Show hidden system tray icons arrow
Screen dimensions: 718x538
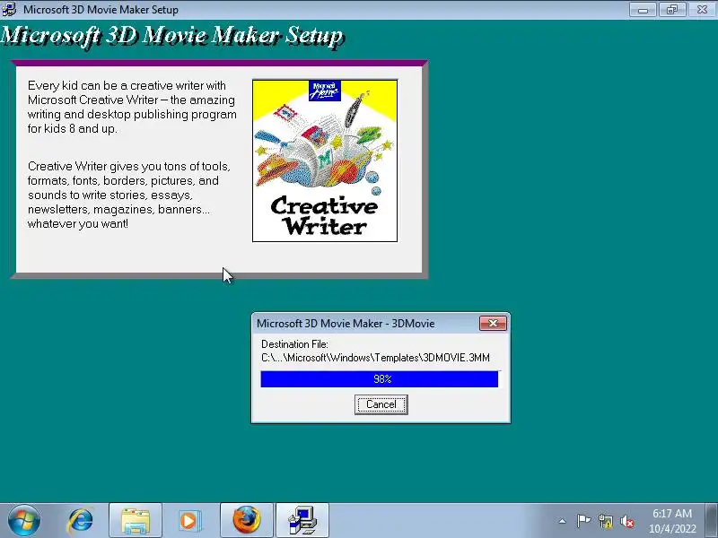[x=562, y=521]
